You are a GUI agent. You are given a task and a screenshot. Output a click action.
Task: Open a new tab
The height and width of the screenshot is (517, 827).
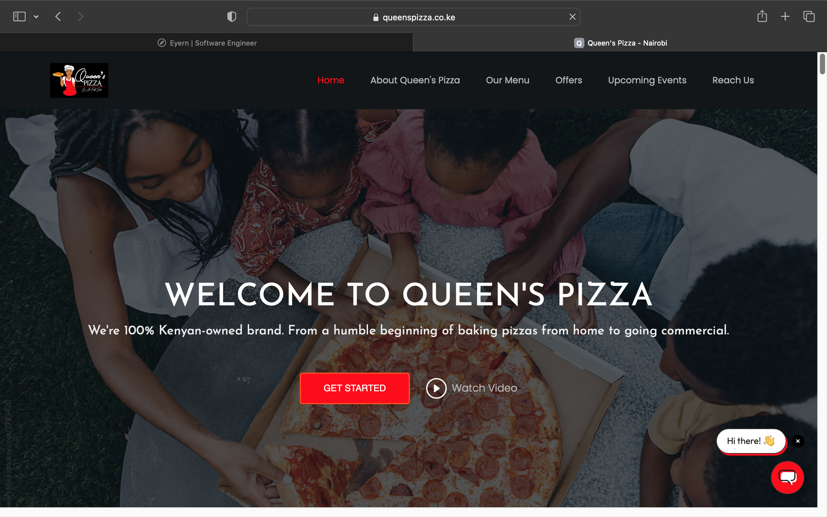[785, 16]
